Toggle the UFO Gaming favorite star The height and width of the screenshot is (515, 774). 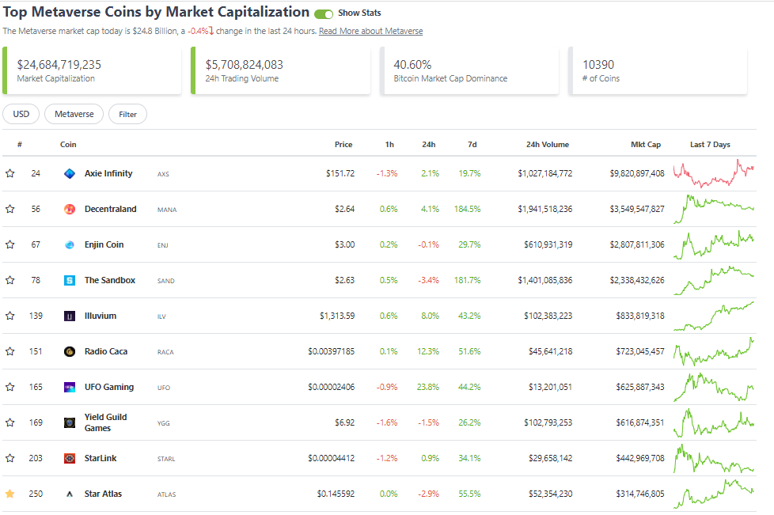click(x=9, y=387)
